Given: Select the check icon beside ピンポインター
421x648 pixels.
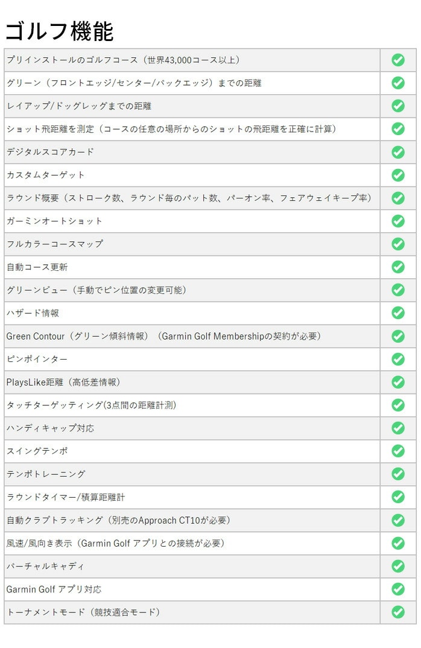Looking at the screenshot, I should [x=398, y=359].
